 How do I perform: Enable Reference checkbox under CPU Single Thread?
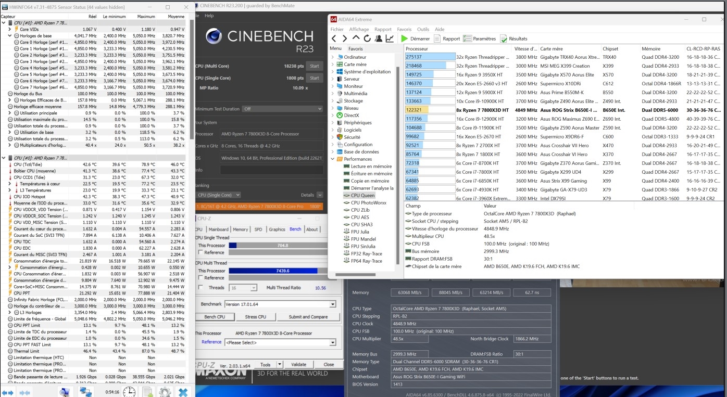(x=200, y=253)
